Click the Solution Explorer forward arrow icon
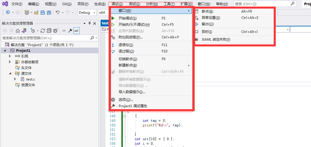The height and width of the screenshot is (147, 311). pyautogui.click(x=11, y=31)
